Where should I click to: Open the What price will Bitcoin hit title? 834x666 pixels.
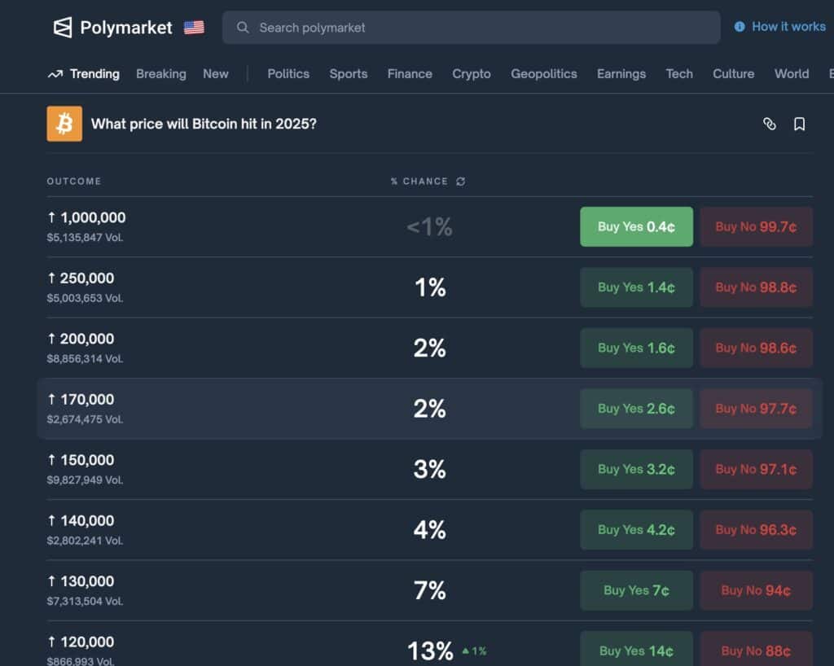tap(204, 124)
